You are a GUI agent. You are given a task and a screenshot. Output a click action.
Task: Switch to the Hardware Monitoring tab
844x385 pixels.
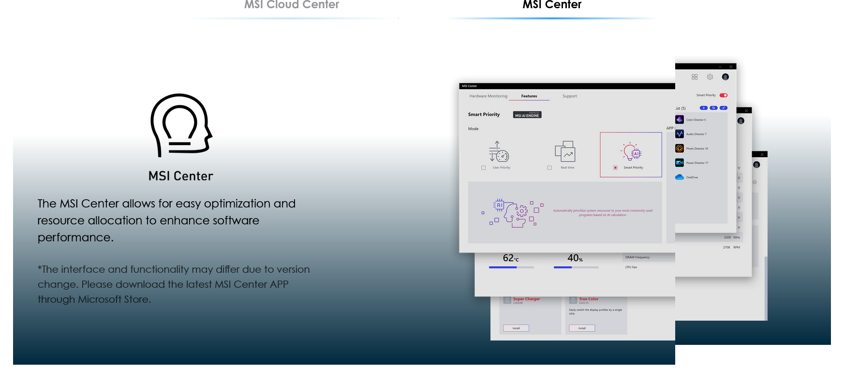[488, 96]
